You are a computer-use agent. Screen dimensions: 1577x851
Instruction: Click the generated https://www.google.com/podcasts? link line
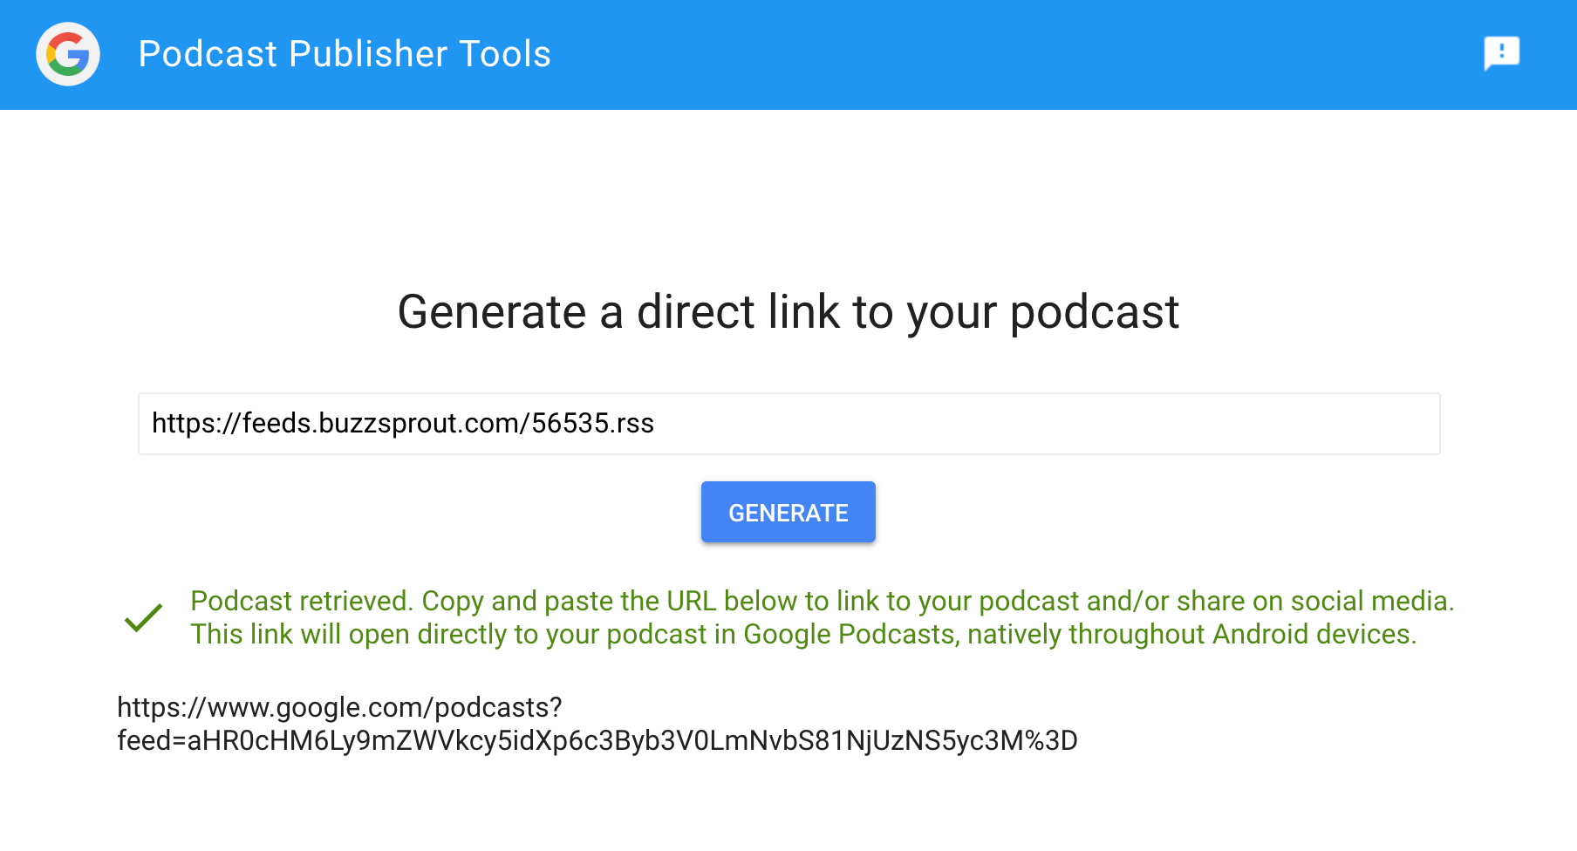click(339, 707)
